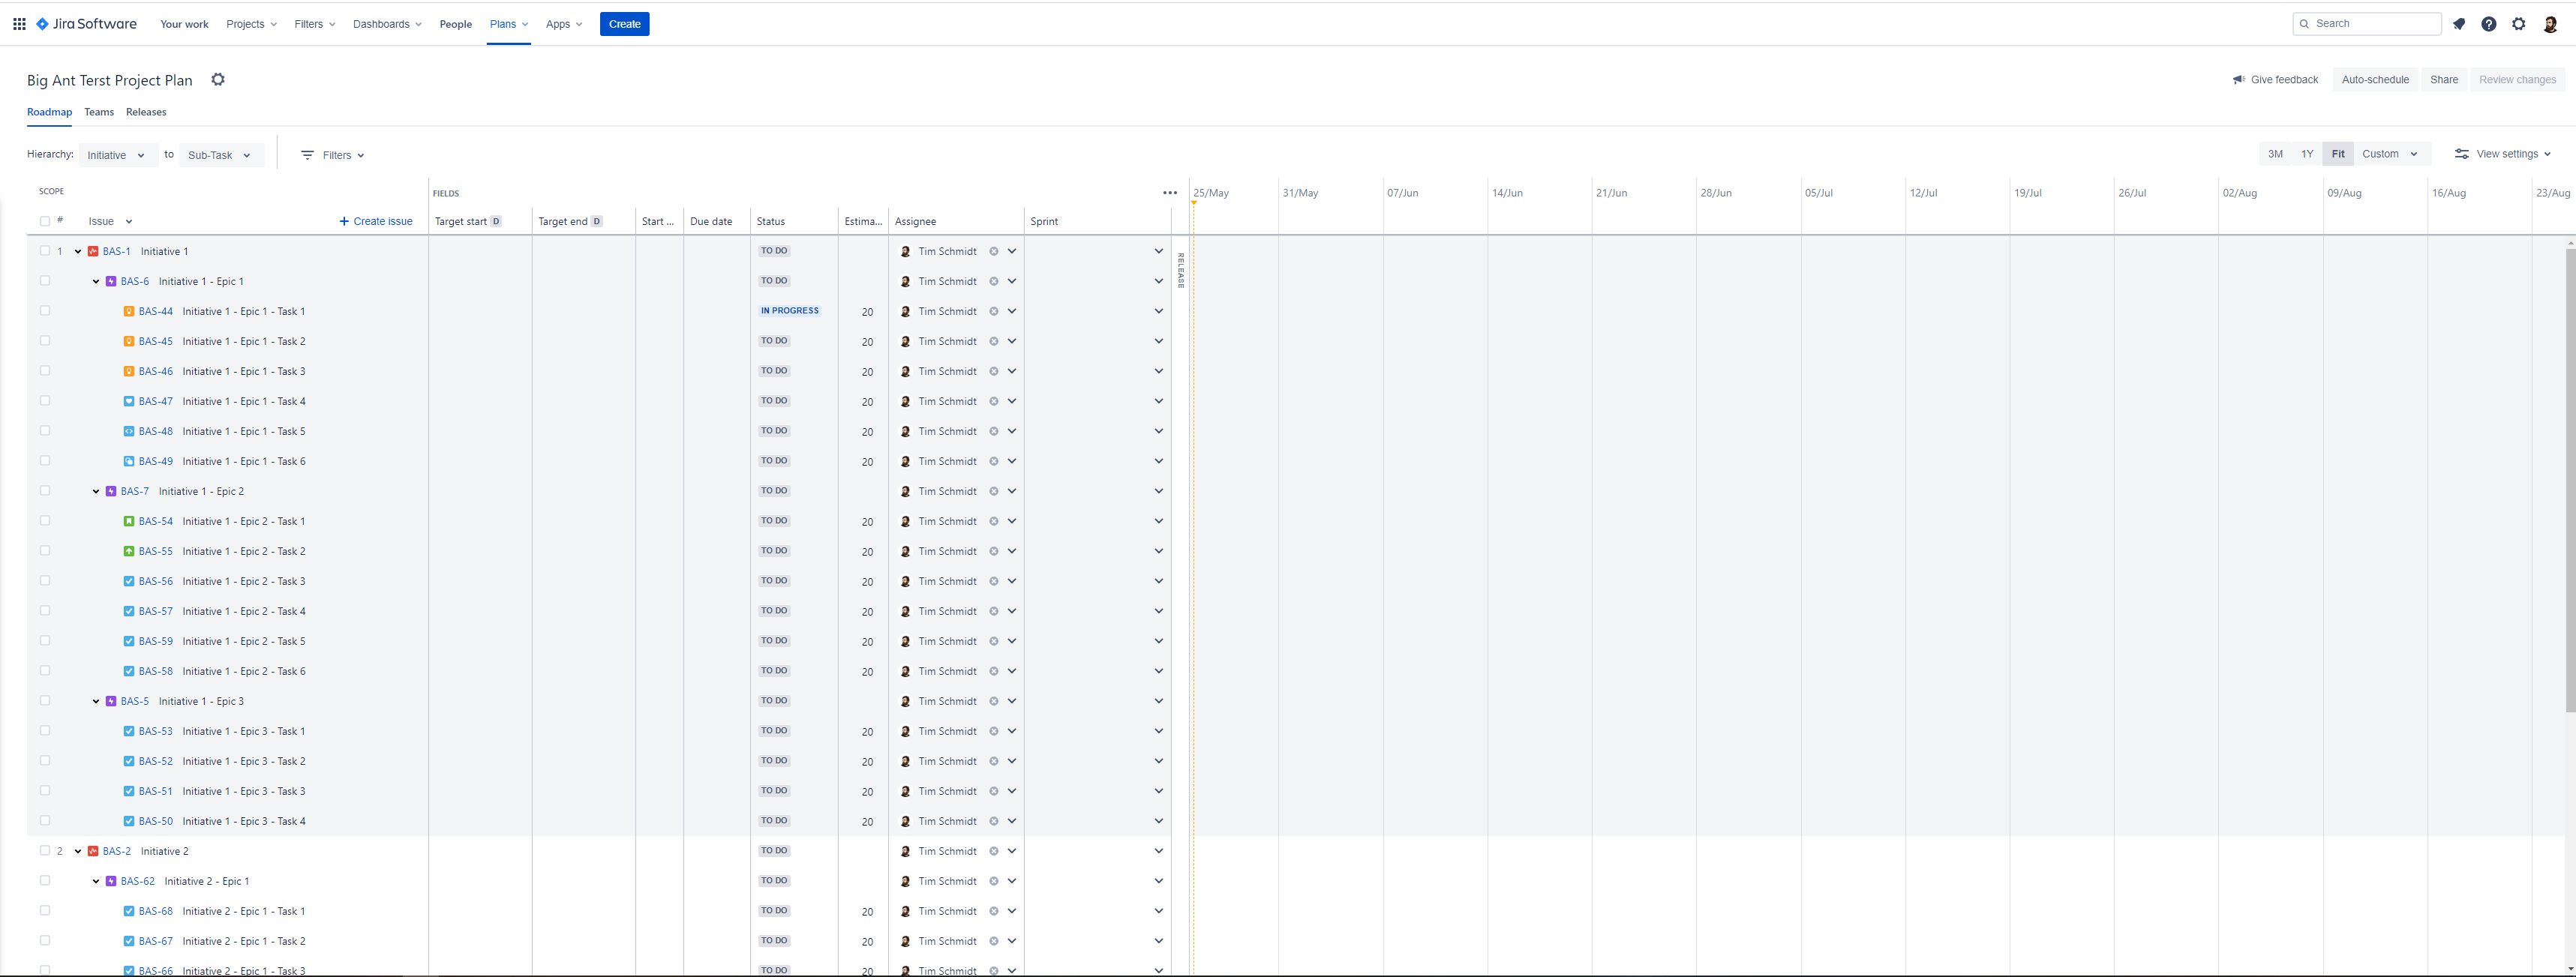This screenshot has height=977, width=2576.
Task: Select the 3M timeframe option
Action: click(x=2275, y=154)
